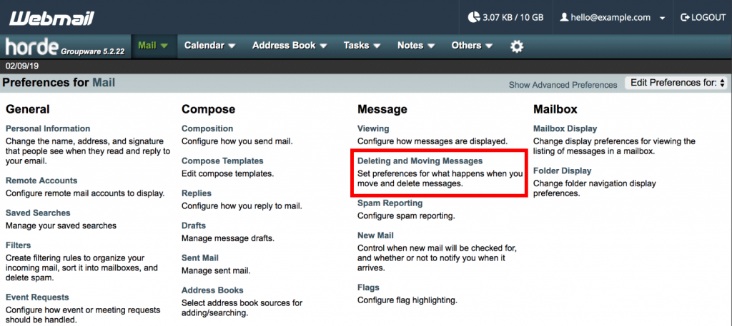Screen dimensions: 732x326
Task: Go to Personal Information settings
Action: click(x=48, y=128)
